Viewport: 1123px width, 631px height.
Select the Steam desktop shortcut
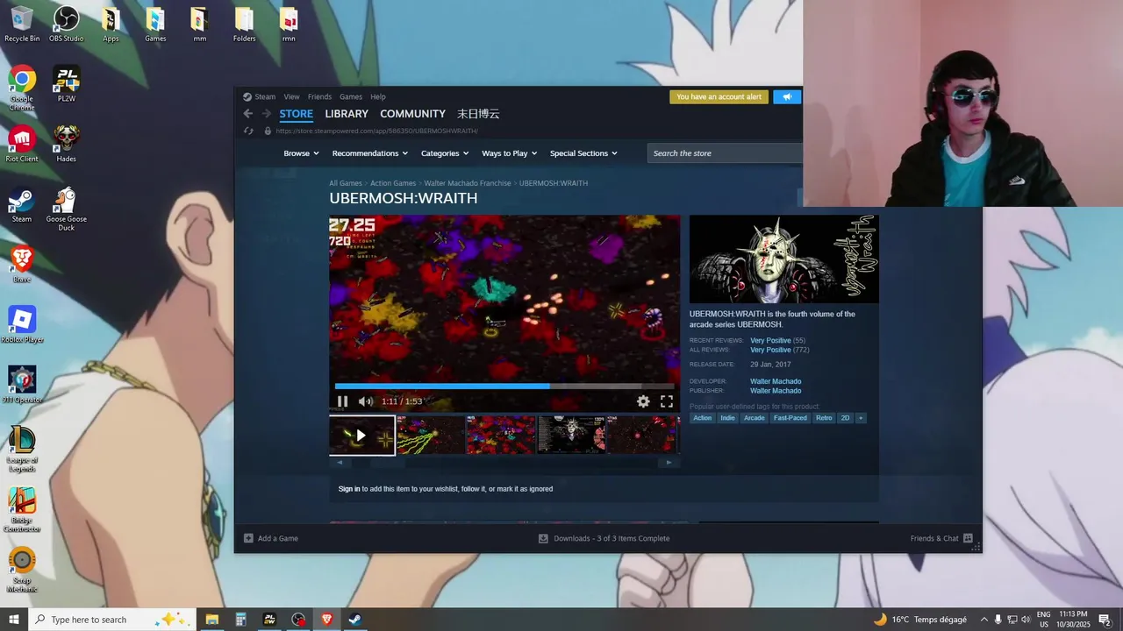point(22,205)
